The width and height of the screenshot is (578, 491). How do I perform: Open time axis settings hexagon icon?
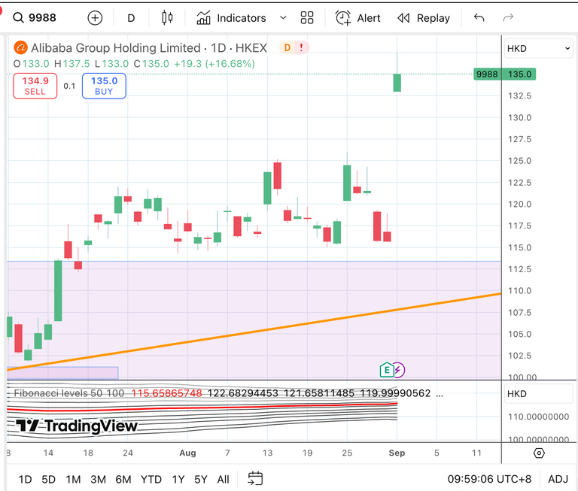(x=539, y=453)
